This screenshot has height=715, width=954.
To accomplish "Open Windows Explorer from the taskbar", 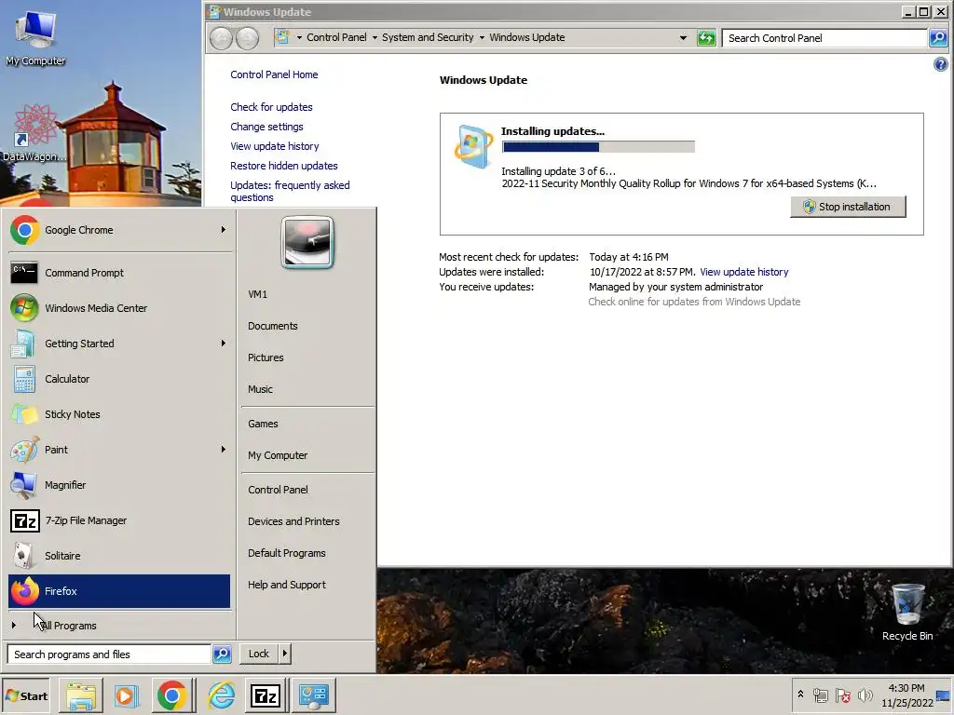I will pyautogui.click(x=81, y=695).
